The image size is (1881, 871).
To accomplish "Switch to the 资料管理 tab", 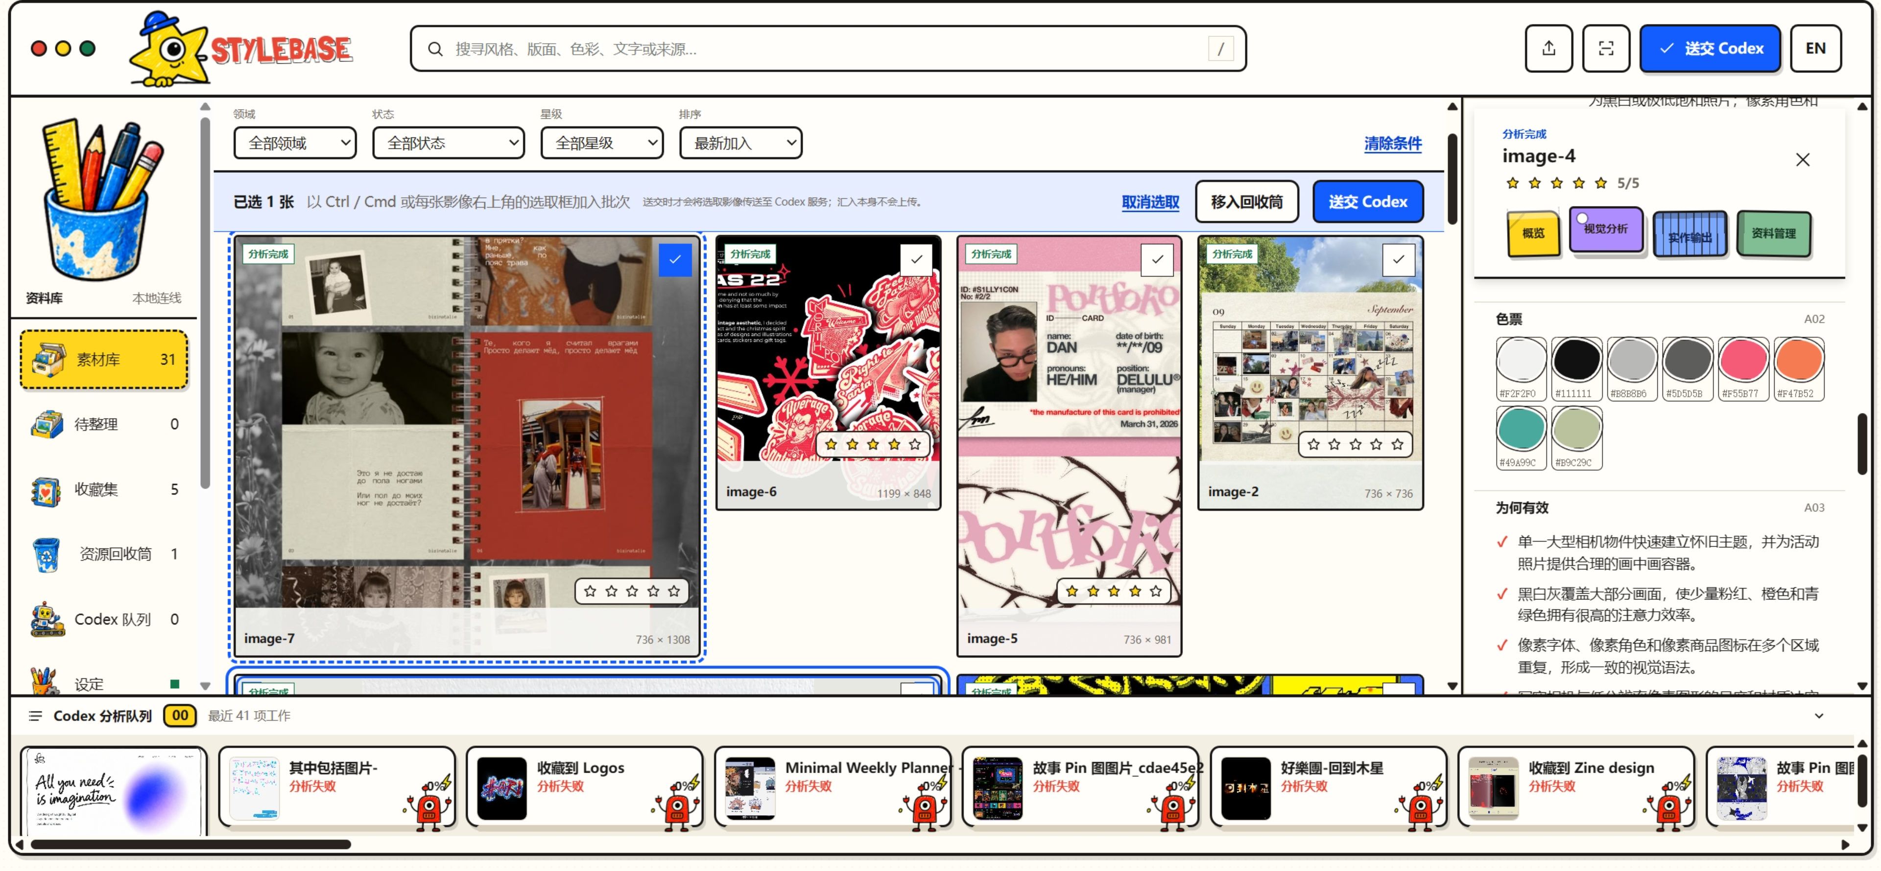I will click(x=1774, y=233).
